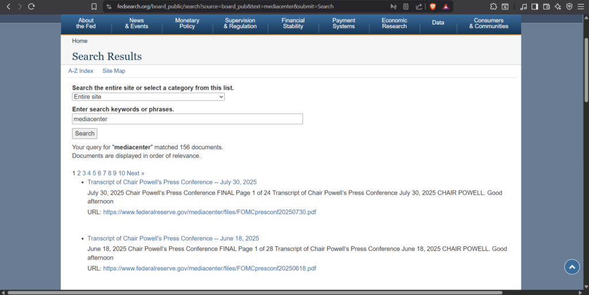589x295 pixels.
Task: Go to results page 10
Action: pyautogui.click(x=122, y=173)
